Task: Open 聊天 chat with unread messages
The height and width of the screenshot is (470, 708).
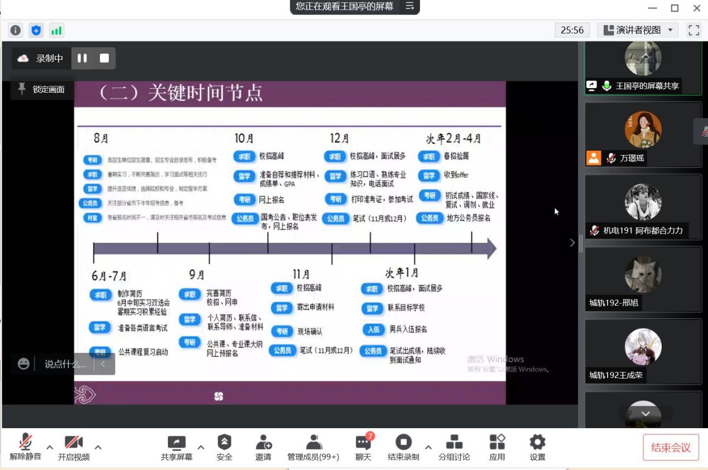Action: [363, 448]
